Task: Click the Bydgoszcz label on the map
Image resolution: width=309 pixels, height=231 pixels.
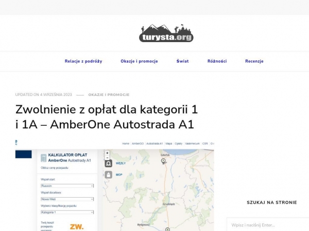Action: [x=143, y=225]
